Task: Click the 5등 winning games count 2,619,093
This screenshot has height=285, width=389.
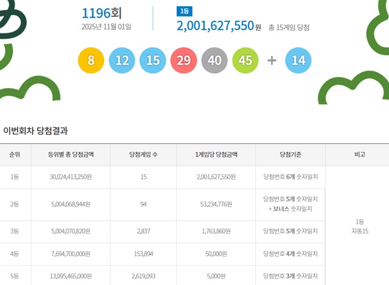Action: (143, 275)
